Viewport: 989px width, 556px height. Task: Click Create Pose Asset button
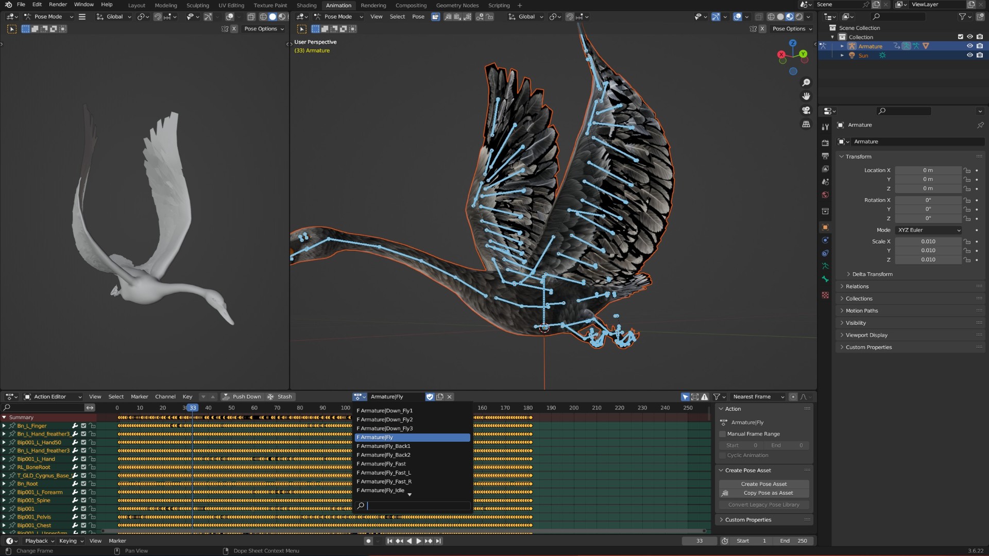coord(764,484)
